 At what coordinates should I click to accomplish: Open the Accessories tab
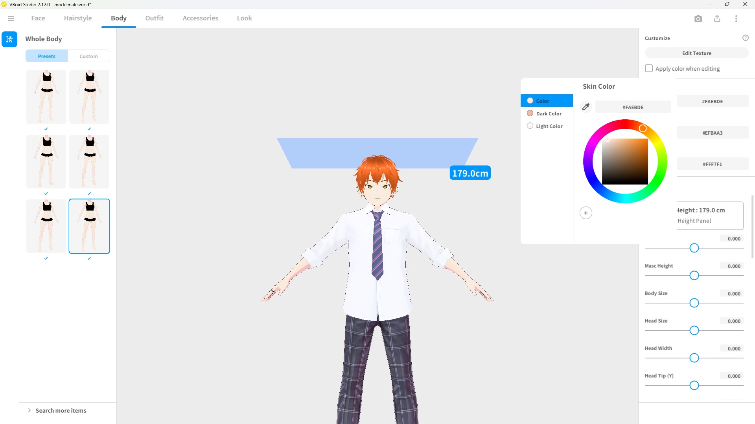coord(200,18)
